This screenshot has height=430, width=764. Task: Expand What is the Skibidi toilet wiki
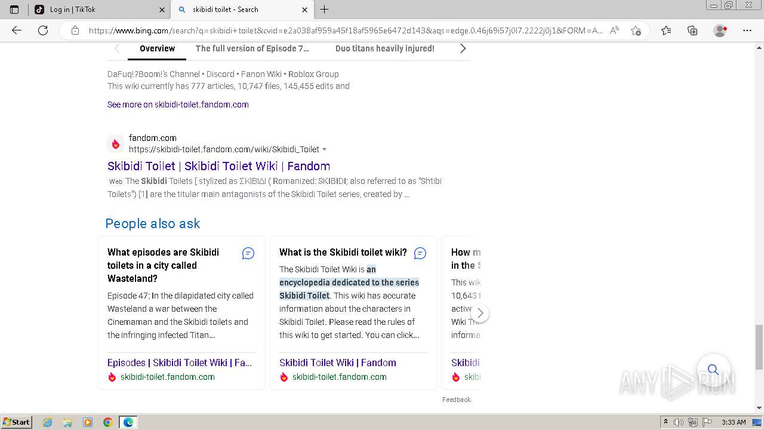click(343, 252)
